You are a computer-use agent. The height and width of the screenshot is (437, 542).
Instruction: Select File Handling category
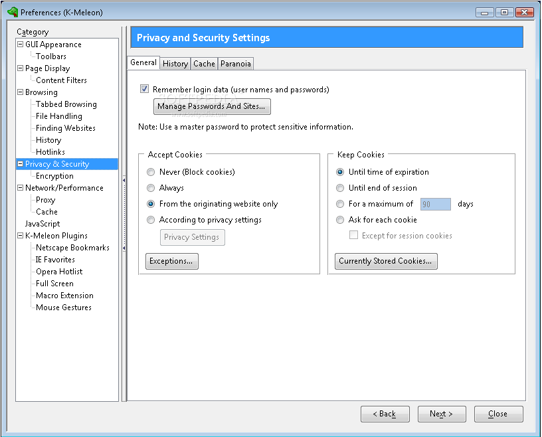(58, 116)
